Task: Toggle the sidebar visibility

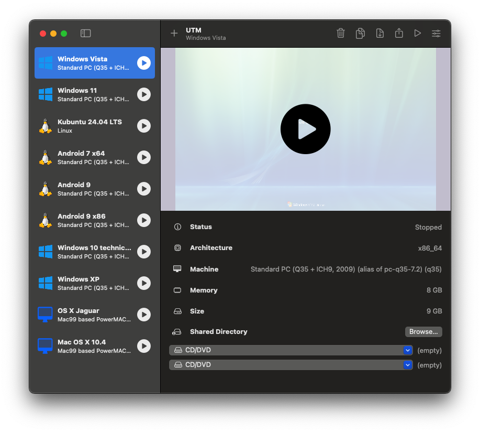Action: pyautogui.click(x=85, y=33)
